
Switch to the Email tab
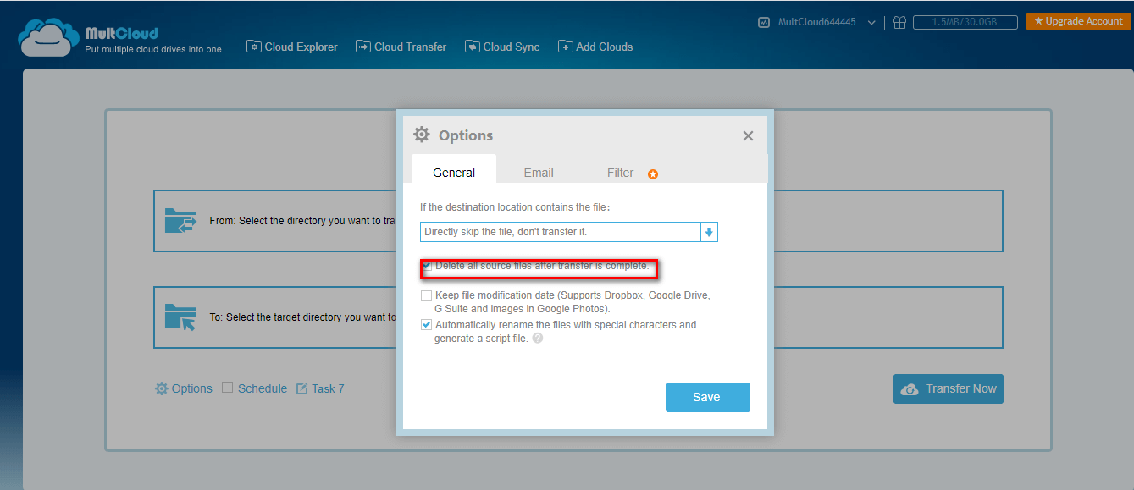click(539, 172)
